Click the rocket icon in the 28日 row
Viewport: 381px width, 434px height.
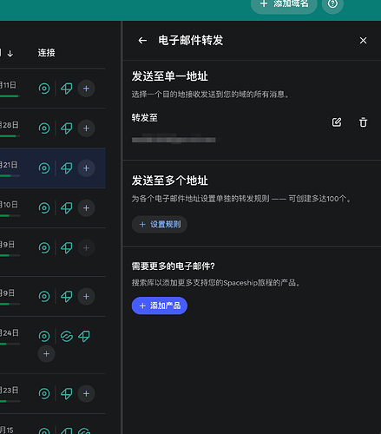tap(67, 128)
